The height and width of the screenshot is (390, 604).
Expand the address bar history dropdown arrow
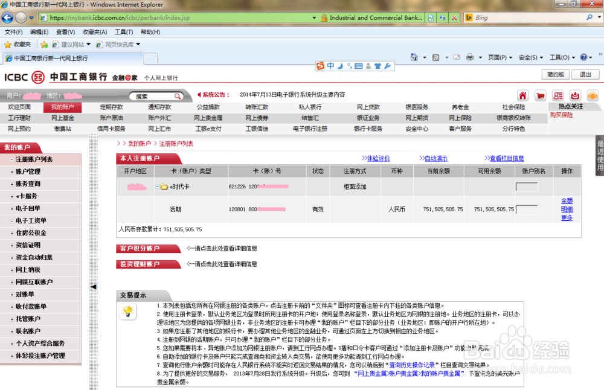pos(314,18)
